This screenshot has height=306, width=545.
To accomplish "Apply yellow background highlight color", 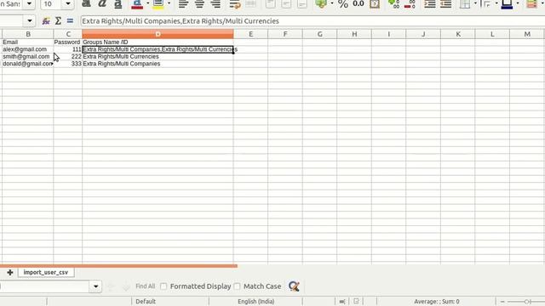I will (x=158, y=4).
